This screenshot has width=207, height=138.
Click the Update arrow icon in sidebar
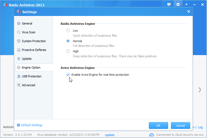[x=19, y=59]
